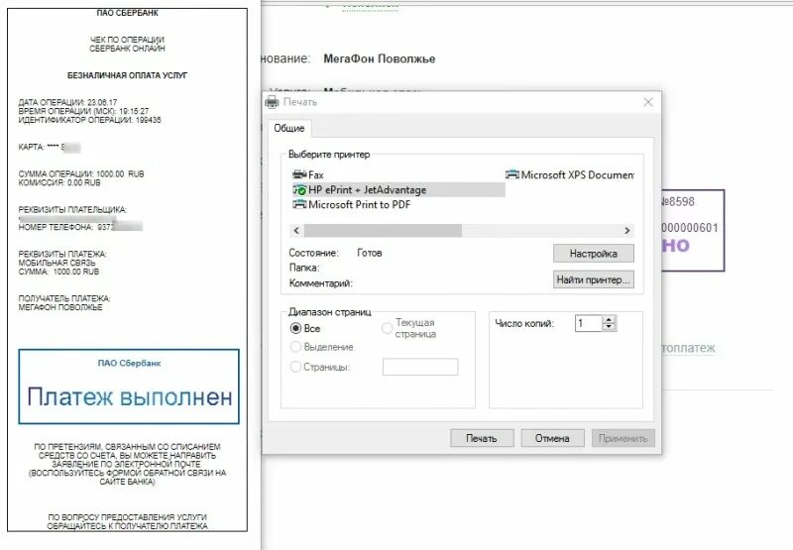This screenshot has width=793, height=550.
Task: Click the СУММА ОПЕРАЦИИ: 1000.00 RUB line
Action: [81, 173]
